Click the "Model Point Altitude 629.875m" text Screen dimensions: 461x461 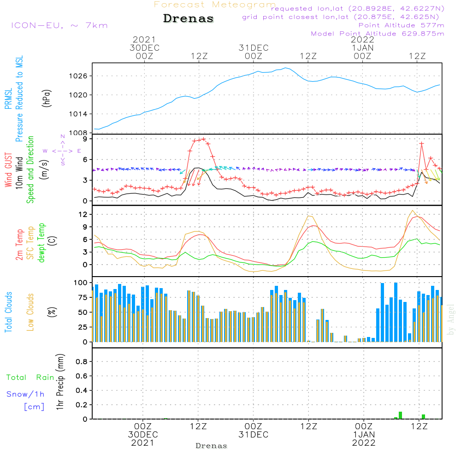pyautogui.click(x=378, y=34)
